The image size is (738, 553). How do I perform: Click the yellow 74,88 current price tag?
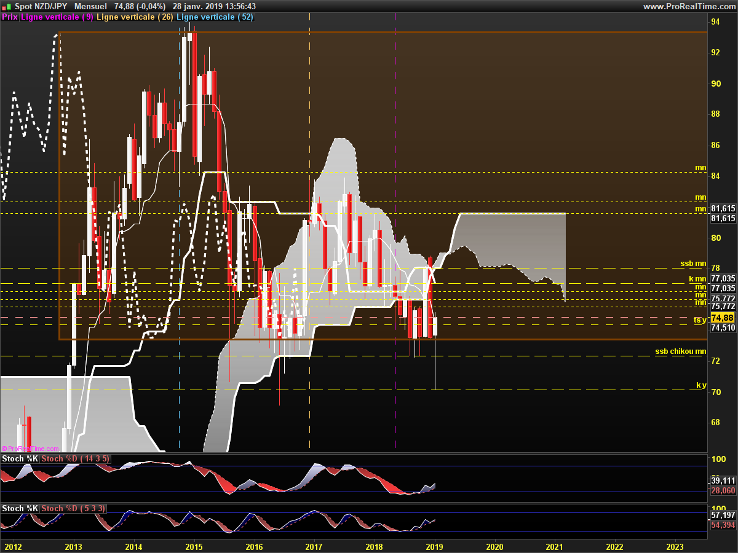(722, 318)
